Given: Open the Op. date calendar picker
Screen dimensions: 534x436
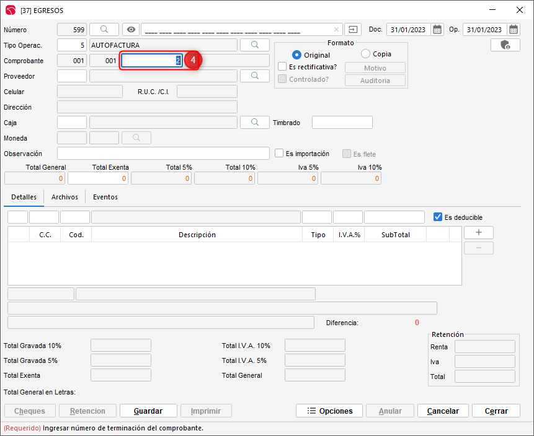Looking at the screenshot, I should tap(514, 30).
